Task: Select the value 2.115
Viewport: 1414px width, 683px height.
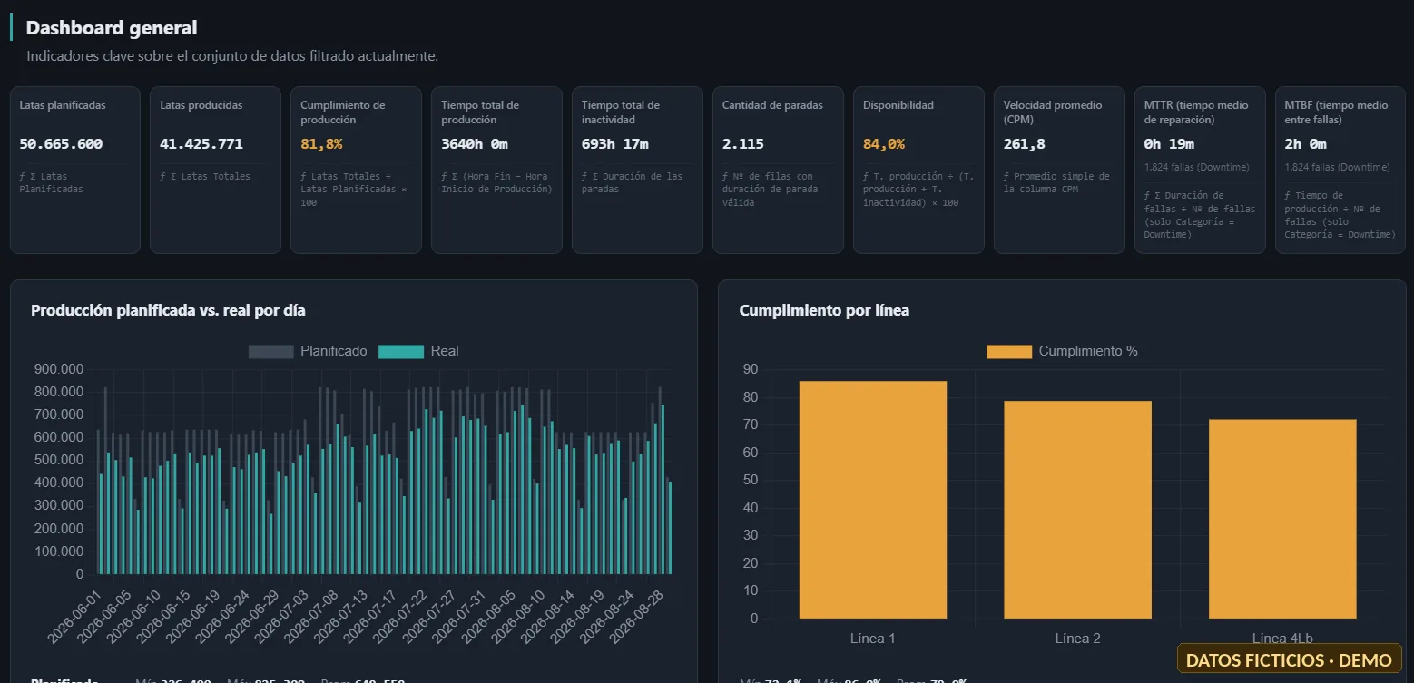Action: (743, 144)
